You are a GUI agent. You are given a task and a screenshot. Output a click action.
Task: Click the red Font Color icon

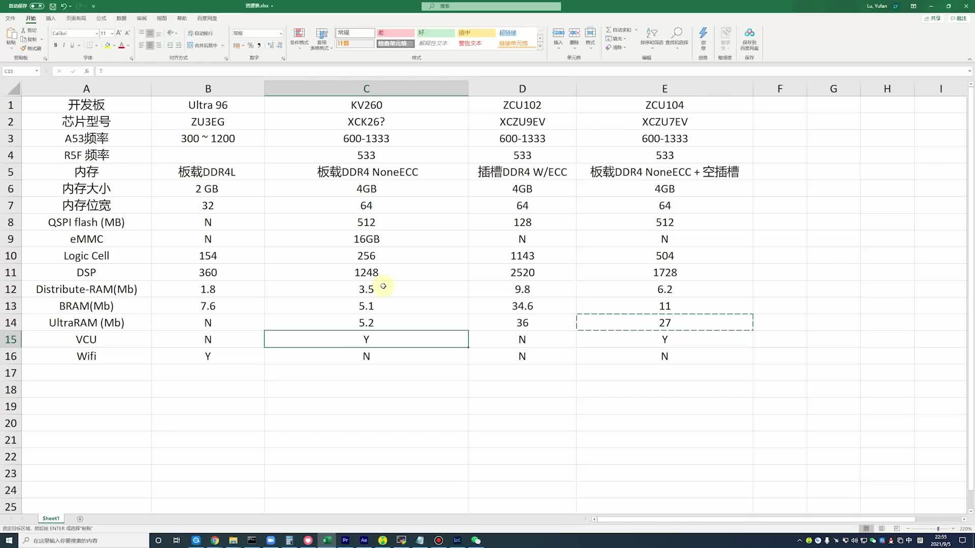[x=121, y=45]
